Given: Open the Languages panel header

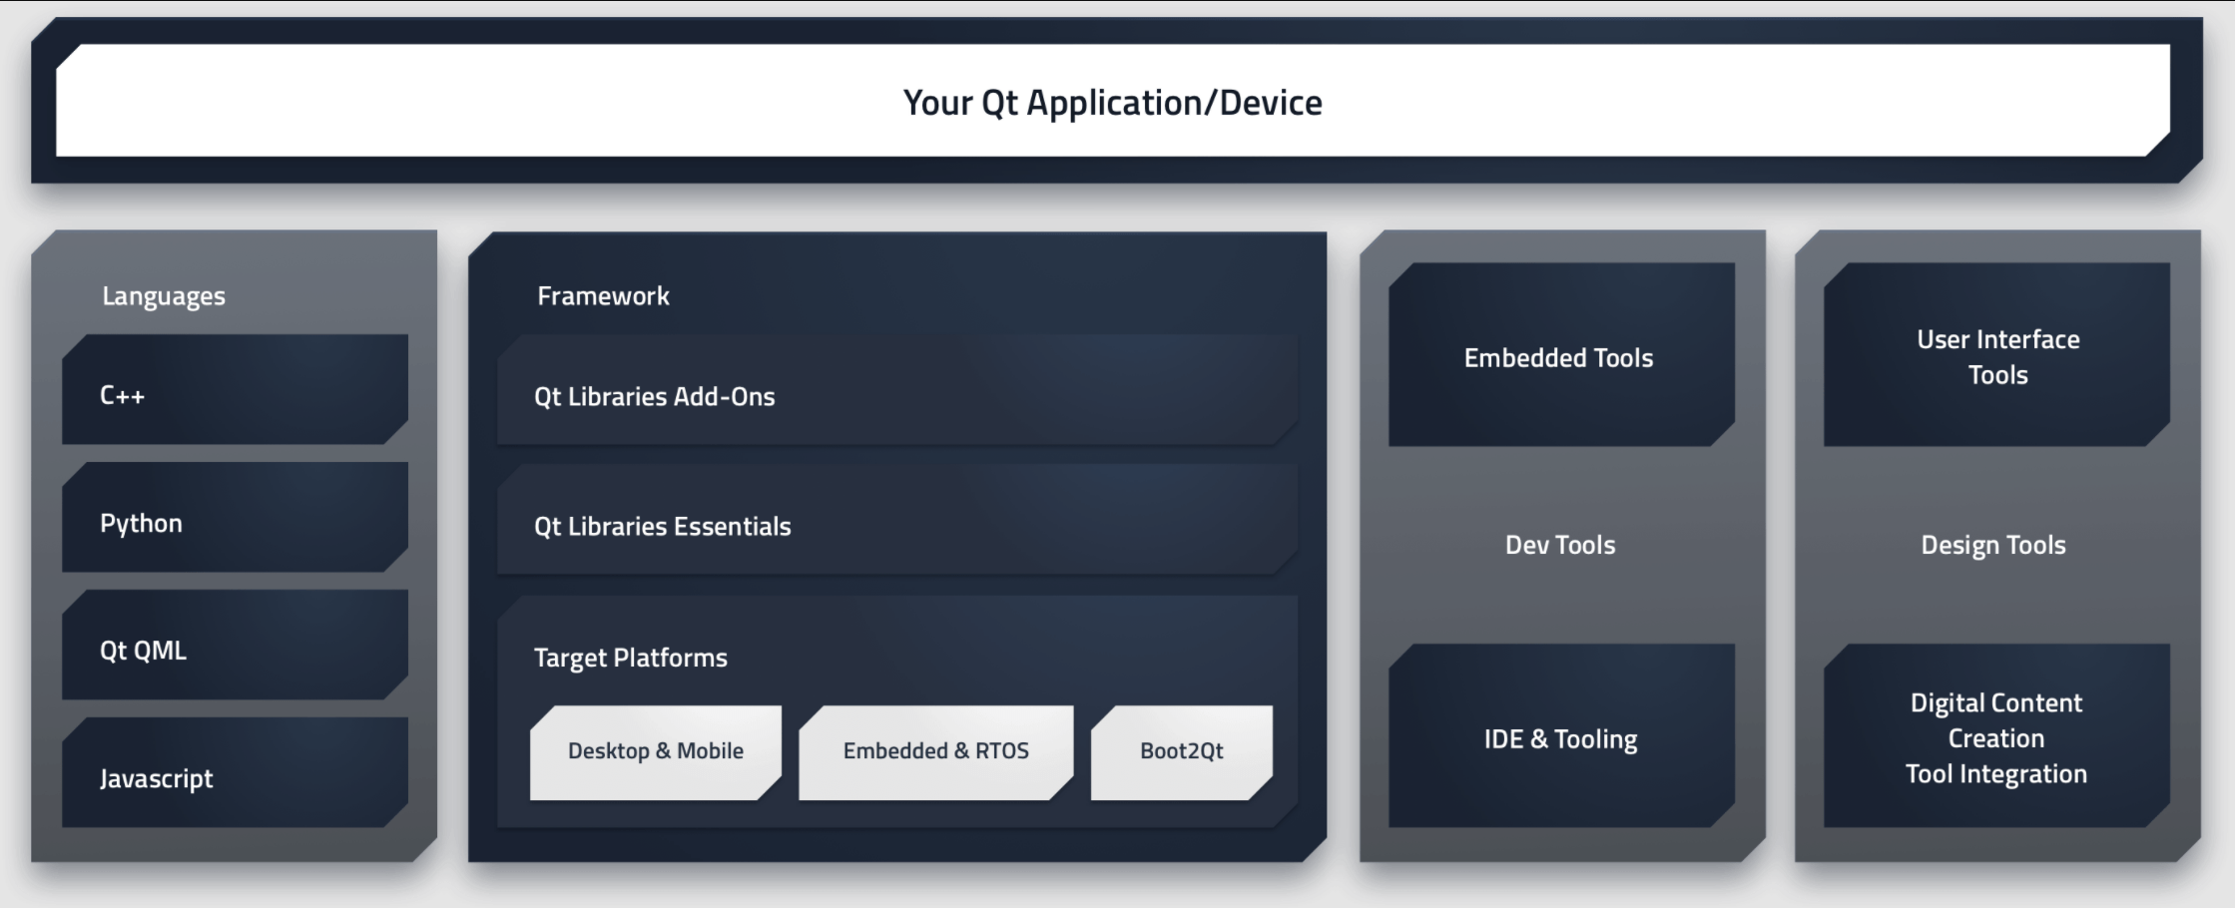Looking at the screenshot, I should (163, 295).
